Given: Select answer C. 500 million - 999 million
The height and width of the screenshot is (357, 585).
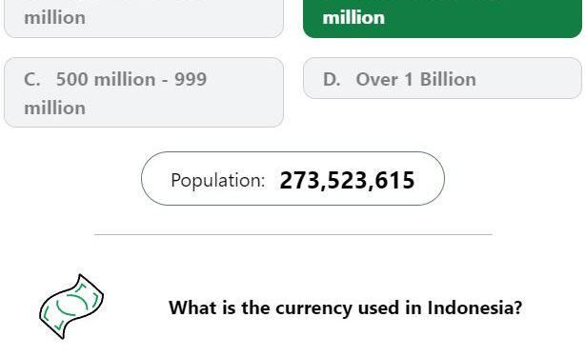Looking at the screenshot, I should pos(144,92).
